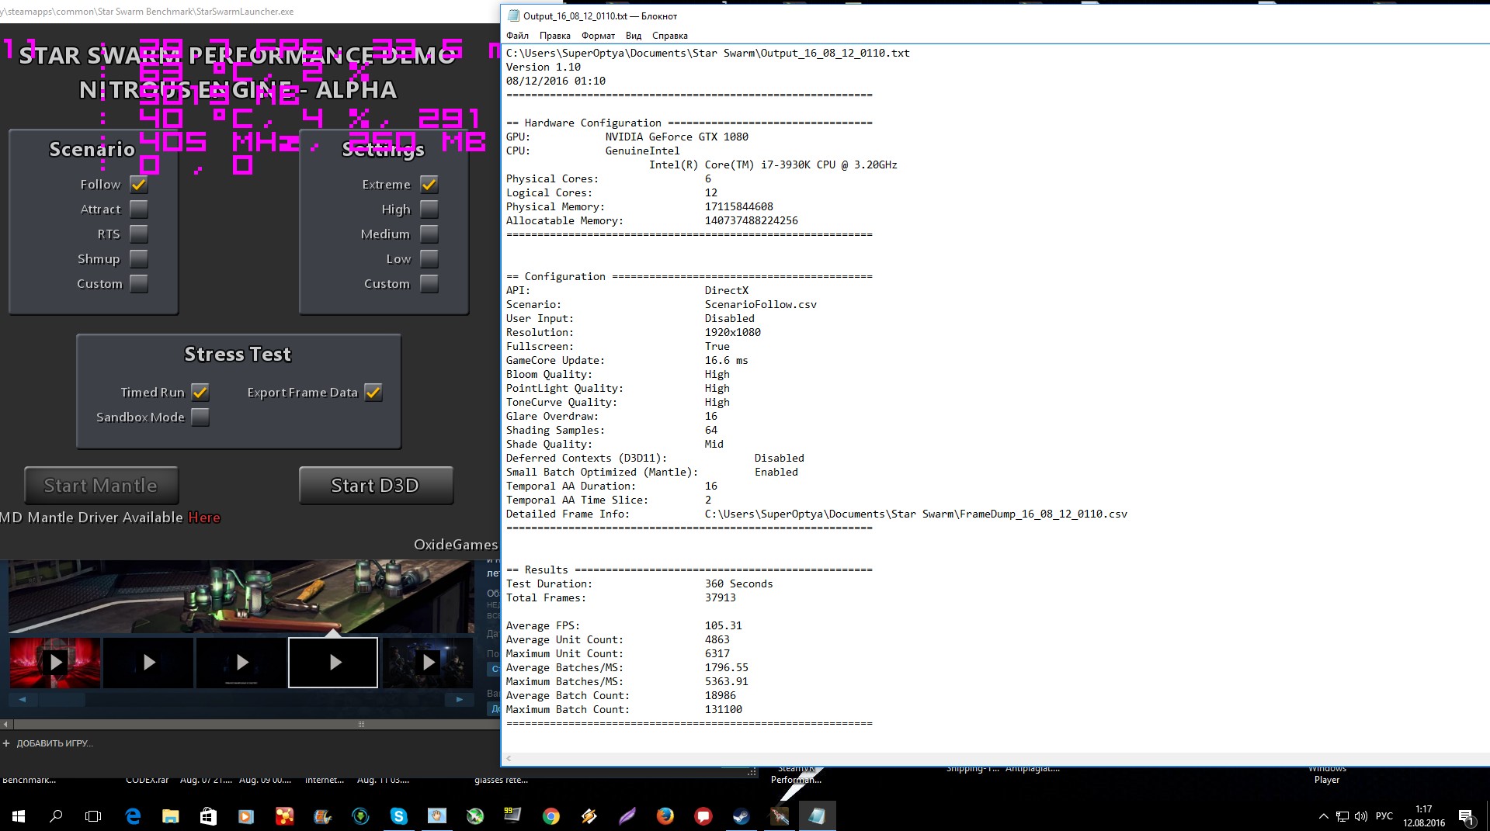1490x831 pixels.
Task: Open the Формат menu in Notepad
Action: pos(598,36)
